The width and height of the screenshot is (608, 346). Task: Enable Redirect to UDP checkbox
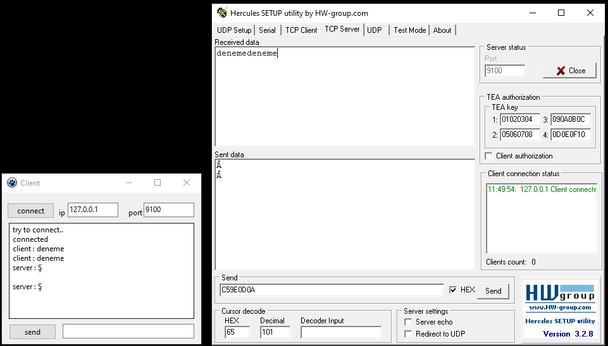point(408,333)
